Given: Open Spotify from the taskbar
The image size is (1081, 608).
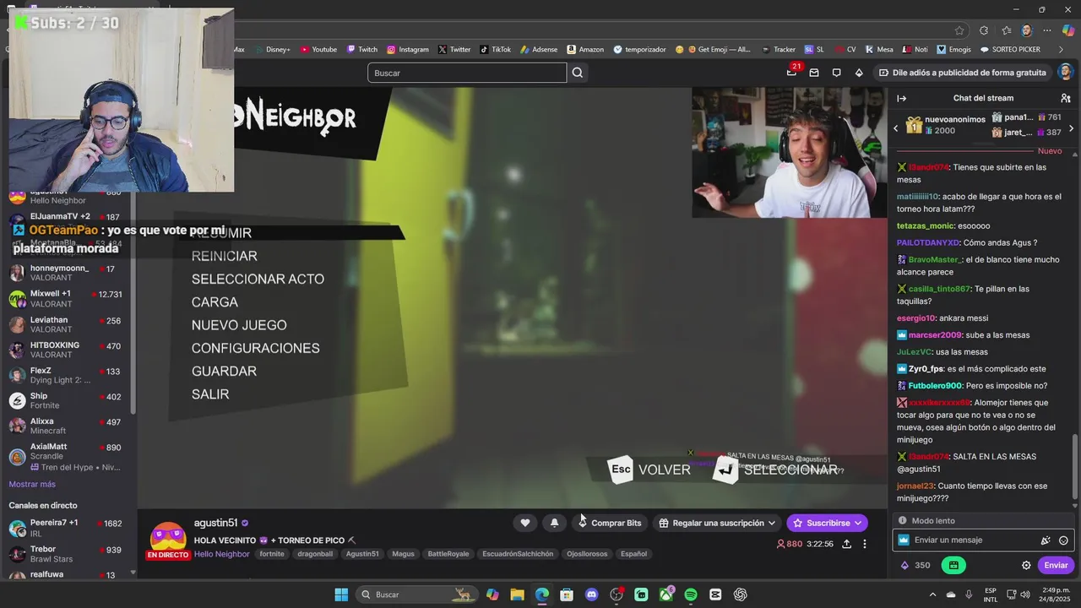Looking at the screenshot, I should [691, 594].
